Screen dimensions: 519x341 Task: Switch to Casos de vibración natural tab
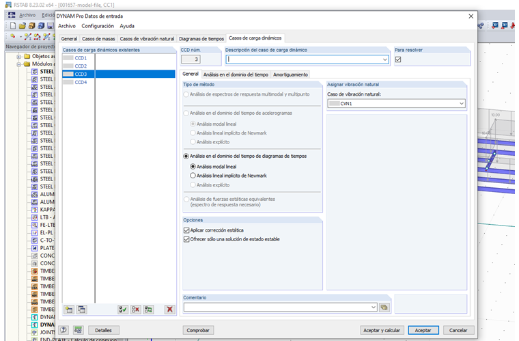click(147, 39)
